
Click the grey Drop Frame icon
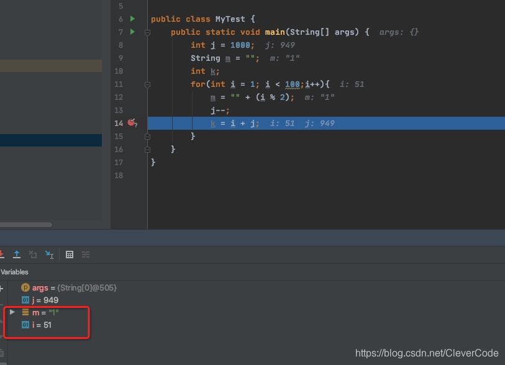[x=33, y=255]
